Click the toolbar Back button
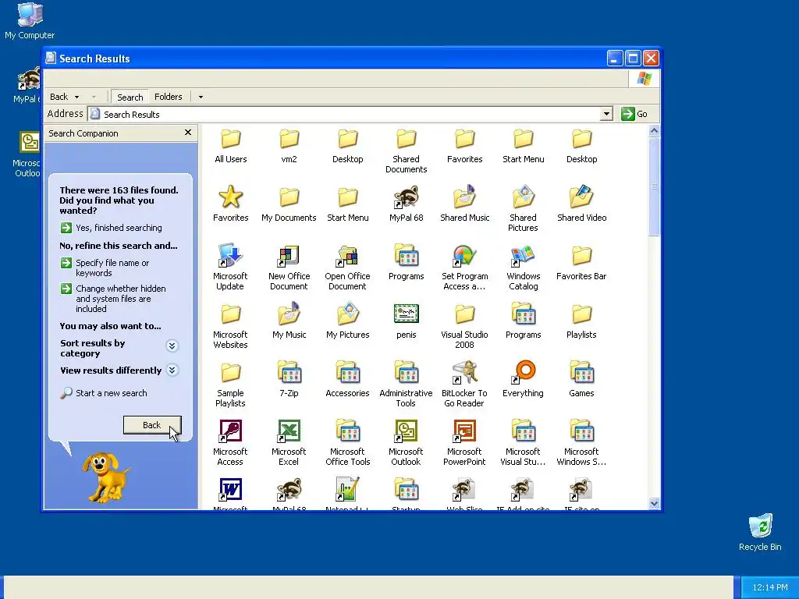Viewport: 799px width, 599px height. [x=59, y=97]
